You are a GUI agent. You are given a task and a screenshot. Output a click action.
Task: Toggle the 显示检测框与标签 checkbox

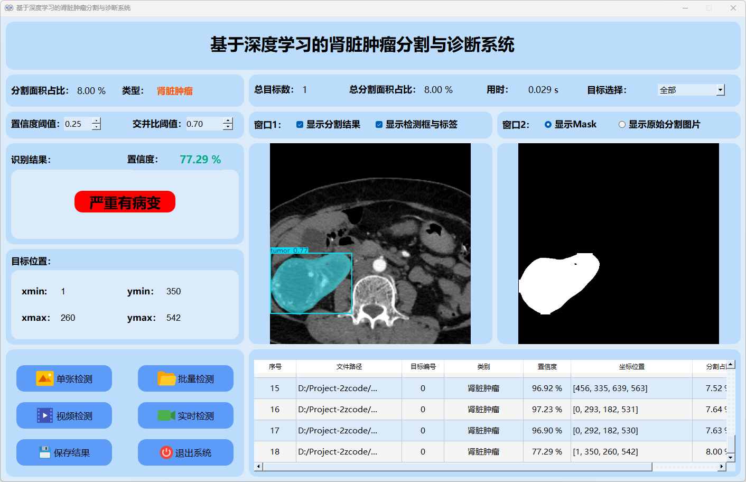(x=379, y=125)
